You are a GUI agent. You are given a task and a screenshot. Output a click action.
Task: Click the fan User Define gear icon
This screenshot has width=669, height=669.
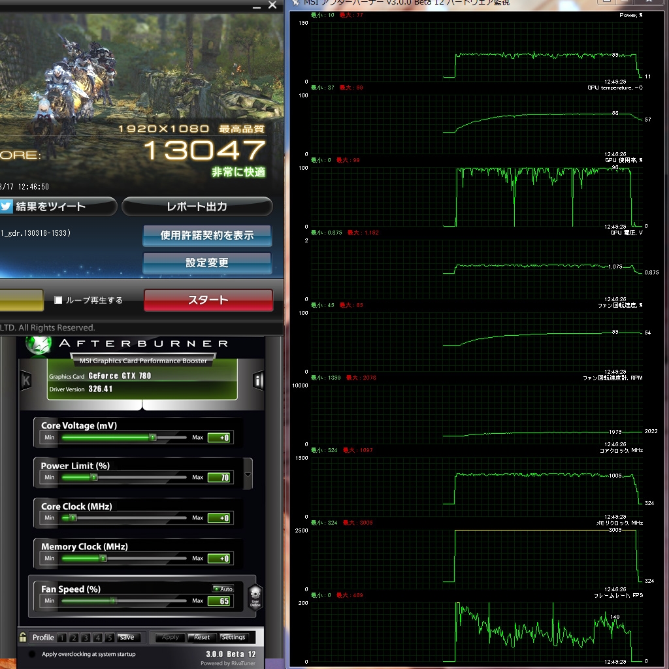click(x=255, y=596)
